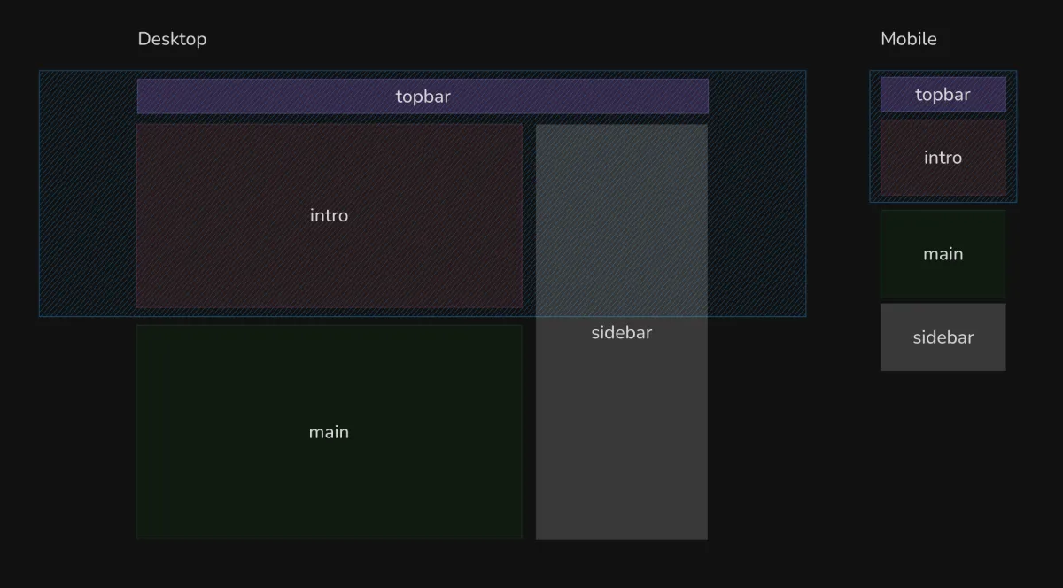
Task: Click Desktop sidebar's top portion beside intro
Action: point(621,213)
